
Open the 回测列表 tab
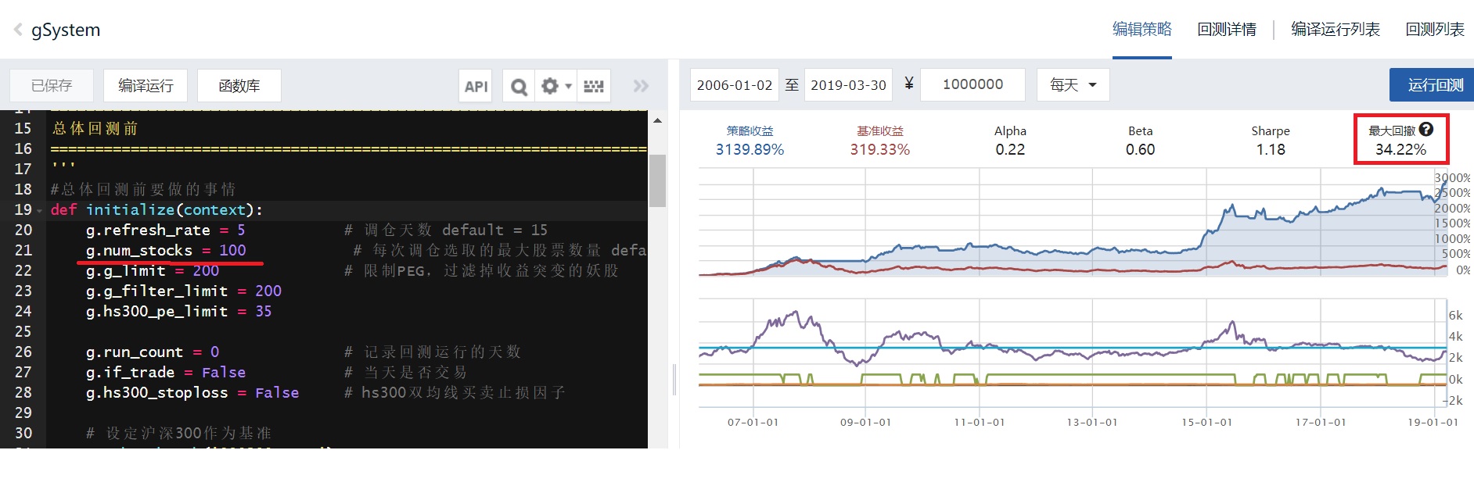coord(1434,30)
